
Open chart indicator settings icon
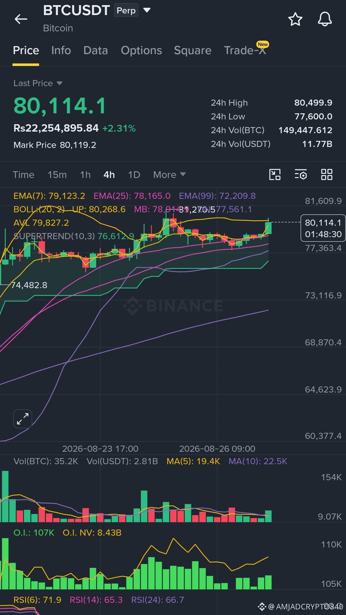301,174
